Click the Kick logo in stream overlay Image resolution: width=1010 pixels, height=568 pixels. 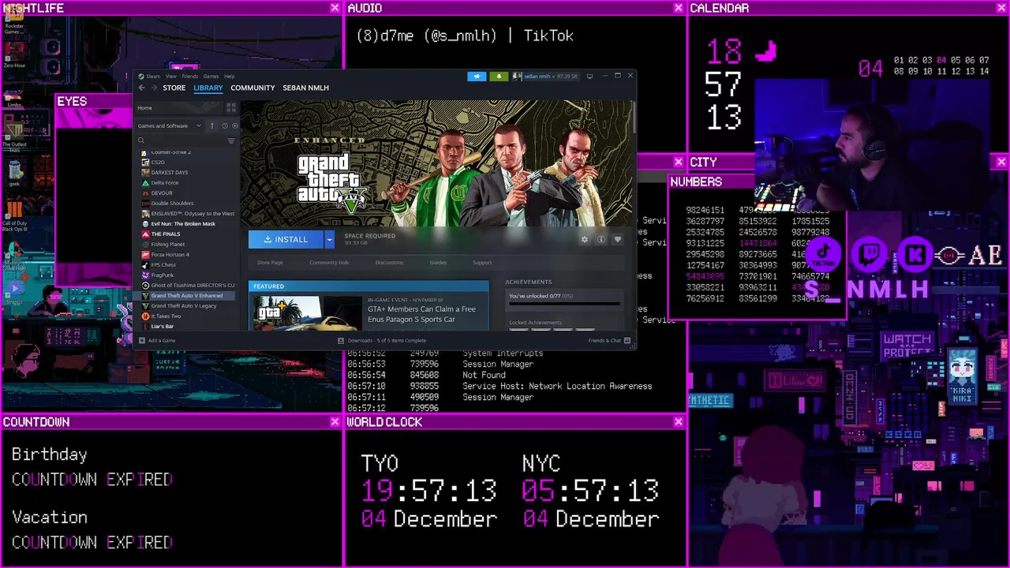coord(915,254)
